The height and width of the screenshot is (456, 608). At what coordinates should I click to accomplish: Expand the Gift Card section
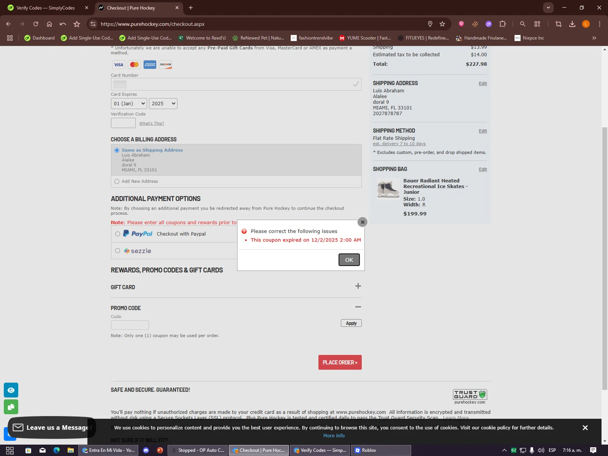click(358, 286)
